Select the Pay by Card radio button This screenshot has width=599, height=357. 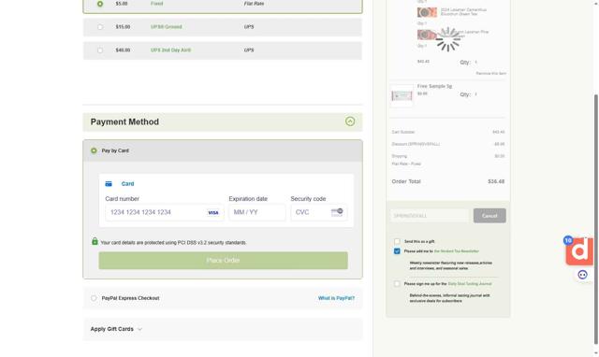coord(94,150)
